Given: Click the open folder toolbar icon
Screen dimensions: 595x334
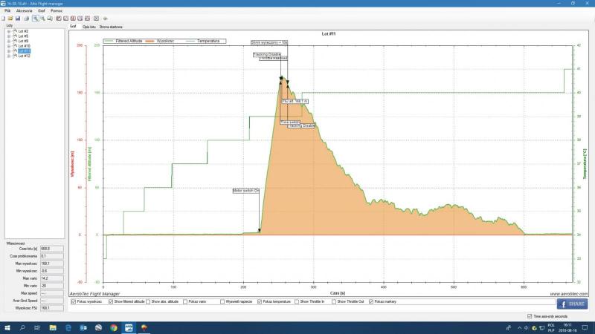Looking at the screenshot, I should 10,18.
